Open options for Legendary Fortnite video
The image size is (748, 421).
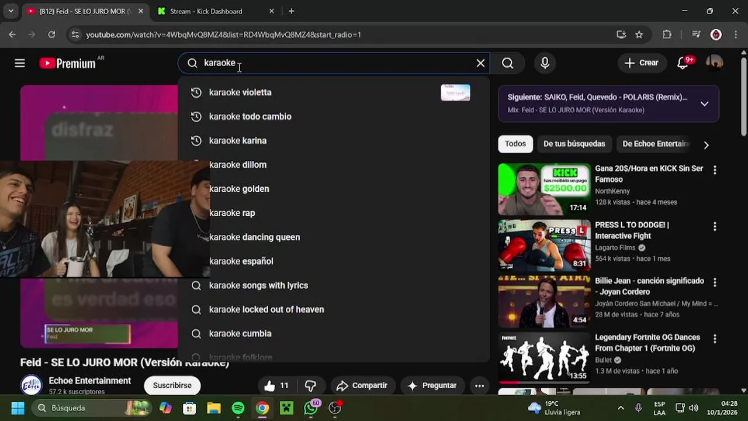(714, 339)
